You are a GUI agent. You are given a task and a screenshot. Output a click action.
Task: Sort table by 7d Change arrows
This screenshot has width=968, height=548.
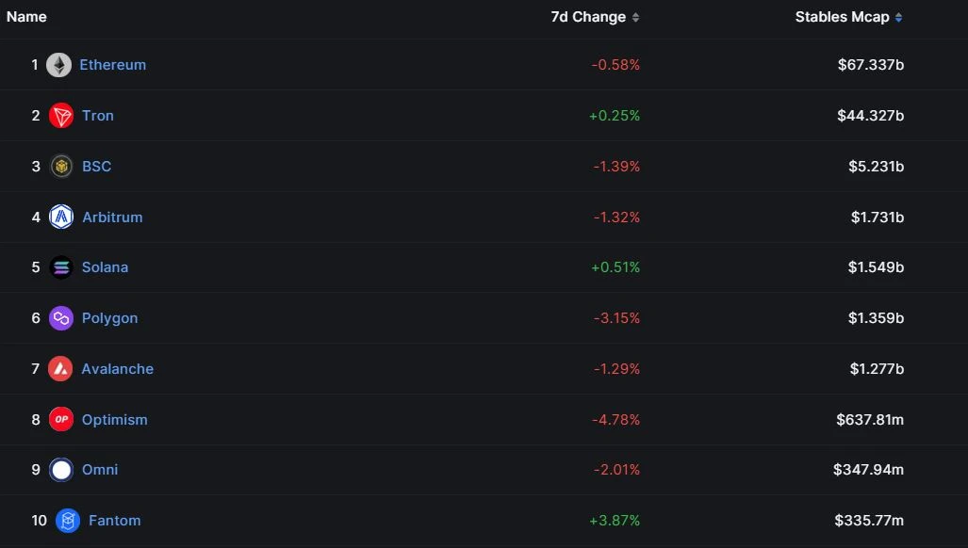(x=635, y=17)
